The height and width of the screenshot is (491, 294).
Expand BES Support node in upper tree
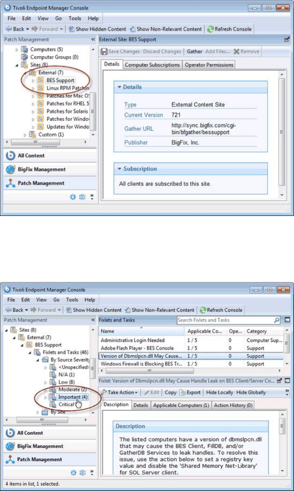pos(33,81)
